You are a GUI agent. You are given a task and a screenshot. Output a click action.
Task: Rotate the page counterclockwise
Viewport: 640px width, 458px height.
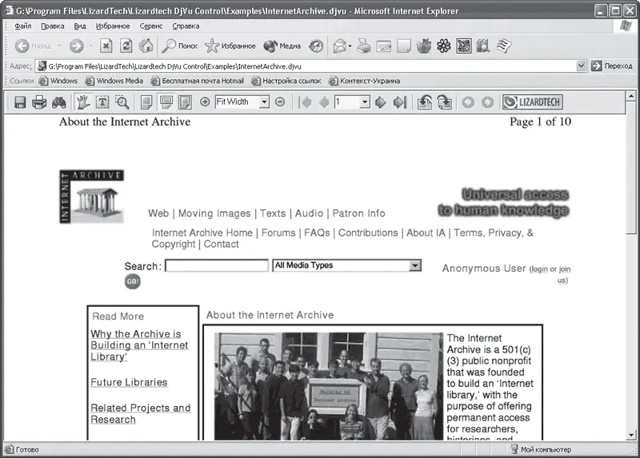(x=425, y=102)
